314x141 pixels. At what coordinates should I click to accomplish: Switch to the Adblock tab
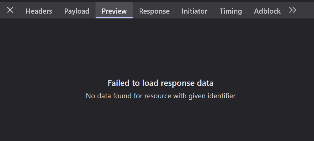point(267,11)
